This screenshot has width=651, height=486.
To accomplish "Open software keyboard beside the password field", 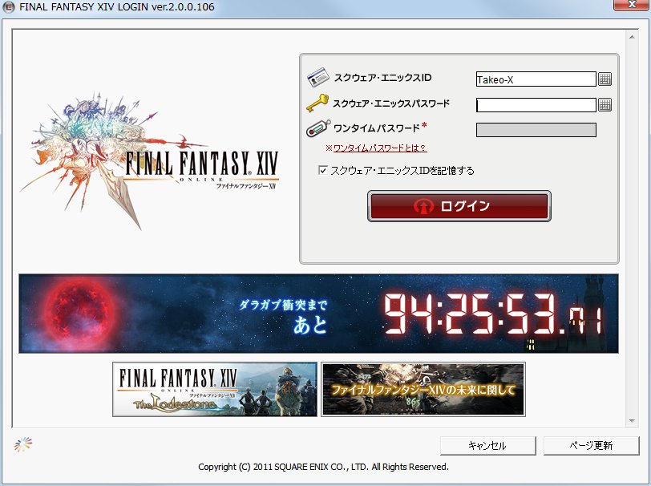I will (x=604, y=105).
